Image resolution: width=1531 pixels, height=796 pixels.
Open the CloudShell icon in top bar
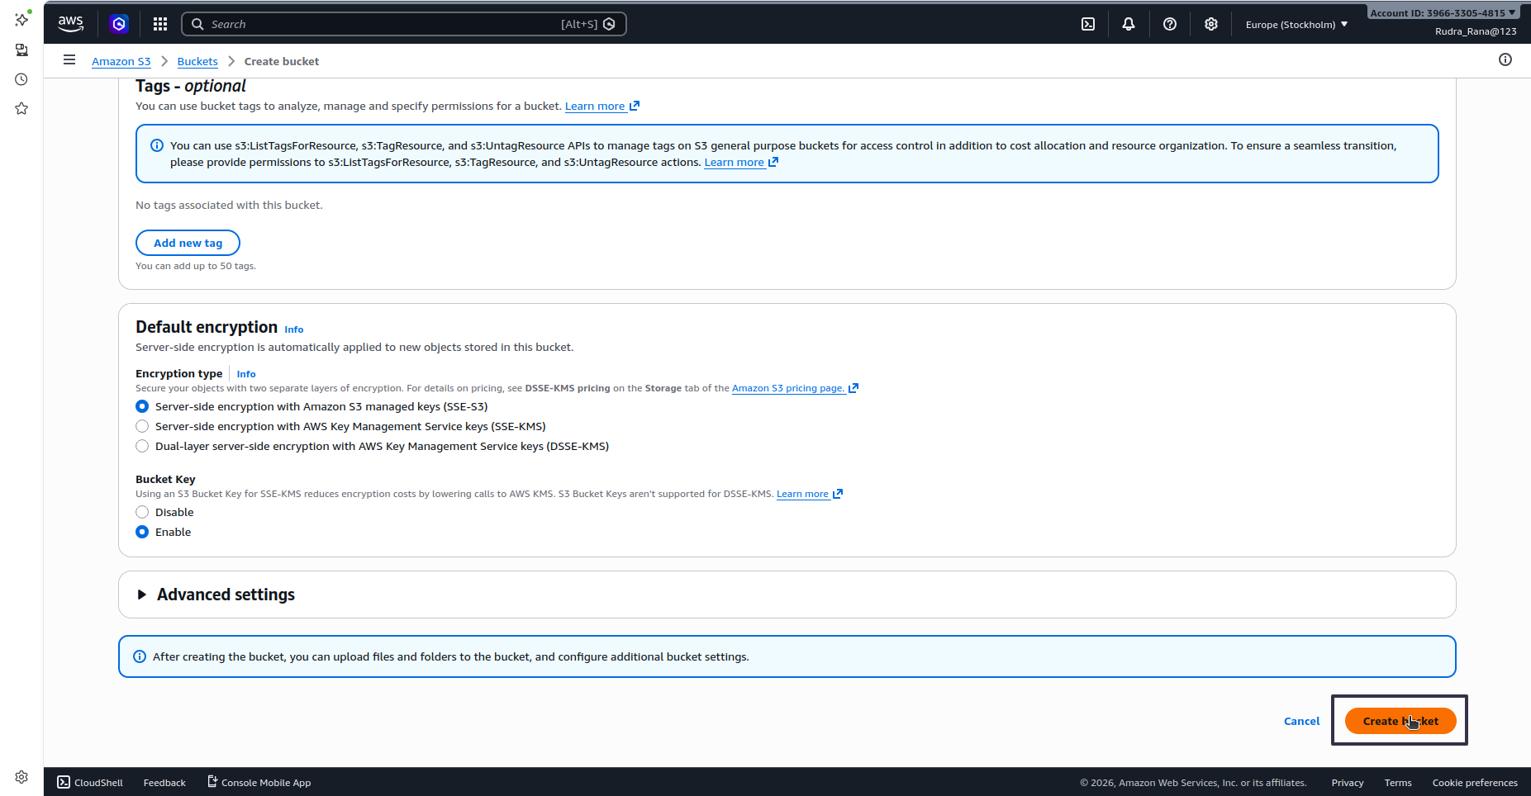[1088, 24]
